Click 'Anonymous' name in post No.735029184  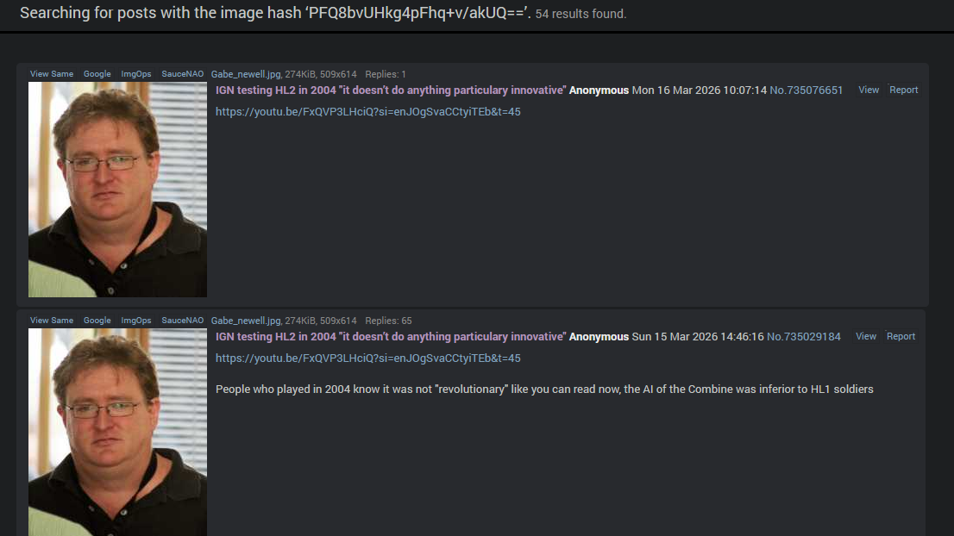(x=599, y=337)
